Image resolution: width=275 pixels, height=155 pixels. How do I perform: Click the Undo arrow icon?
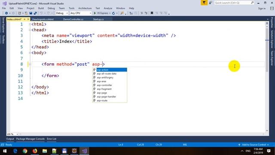tap(41, 13)
